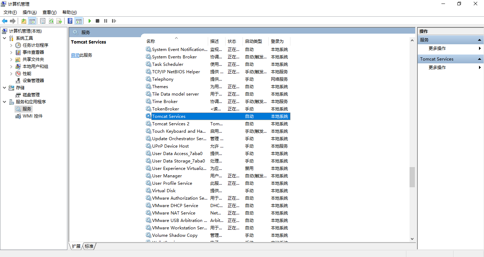The height and width of the screenshot is (257, 484).
Task: Collapse Tomcat Services section in 操作 pane
Action: pos(480,59)
